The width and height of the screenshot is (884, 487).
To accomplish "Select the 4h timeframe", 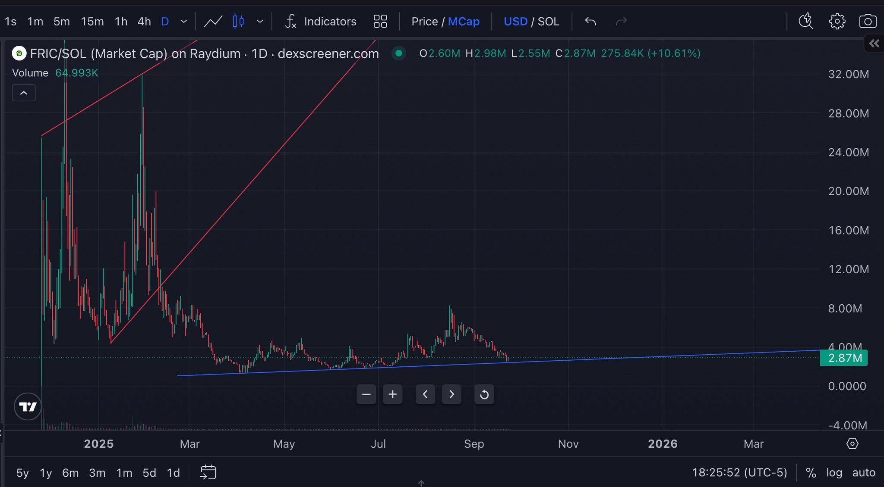I will pos(144,21).
